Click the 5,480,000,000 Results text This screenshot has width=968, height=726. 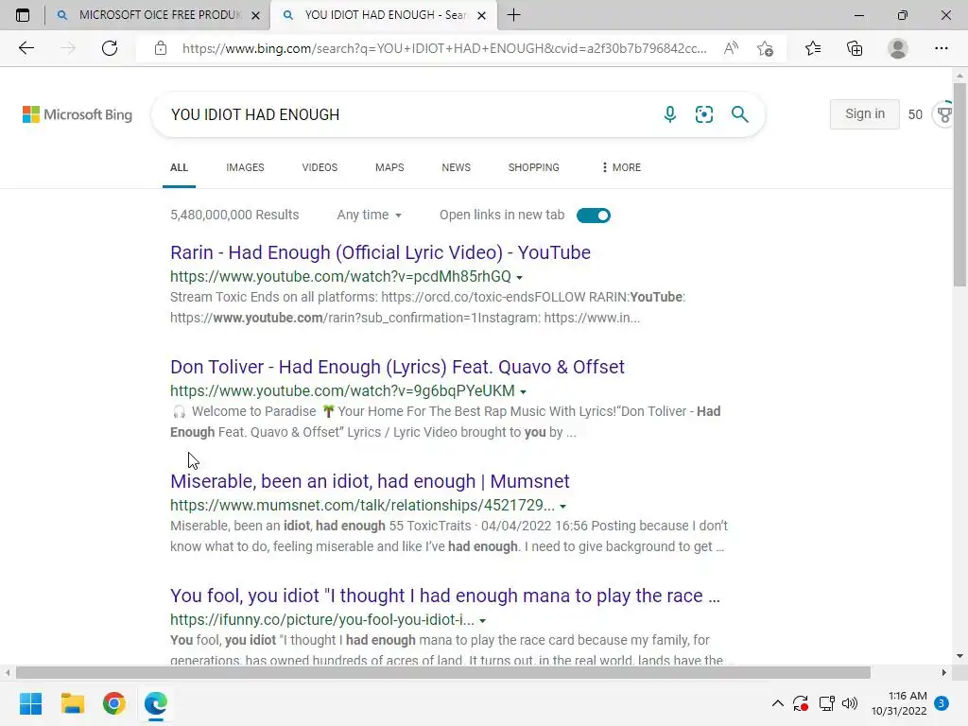[x=234, y=215]
